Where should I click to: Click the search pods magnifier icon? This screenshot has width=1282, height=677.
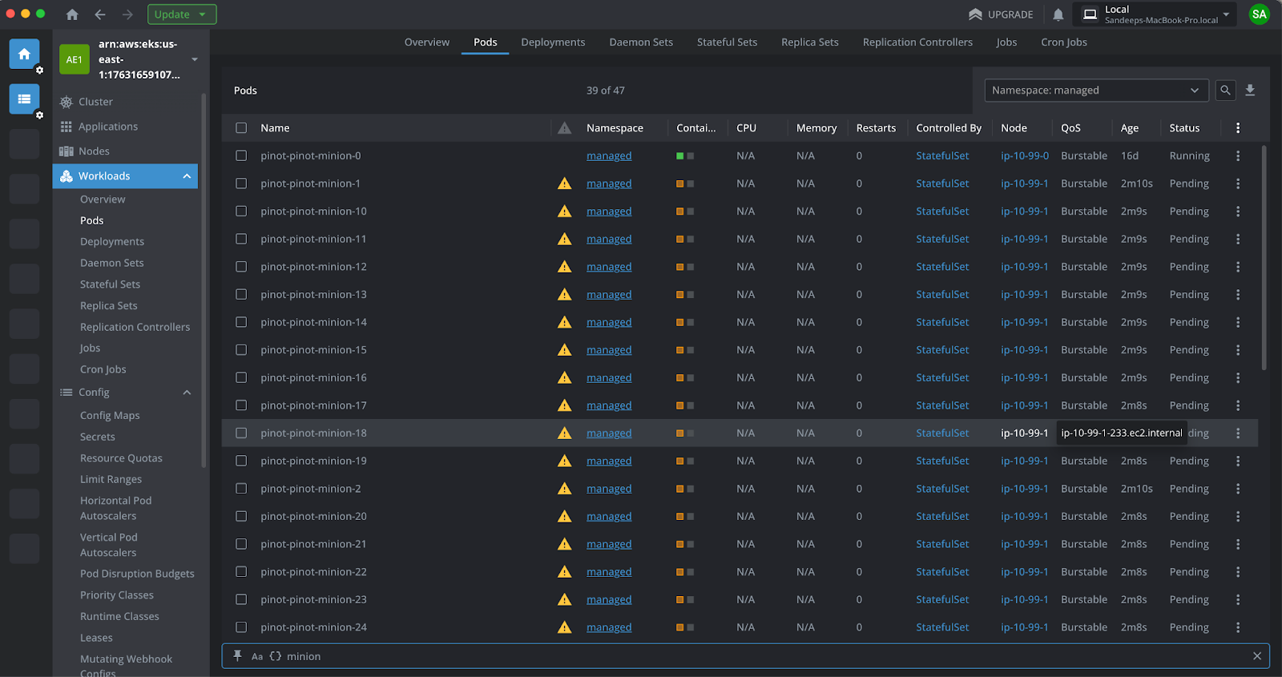[x=1225, y=91]
